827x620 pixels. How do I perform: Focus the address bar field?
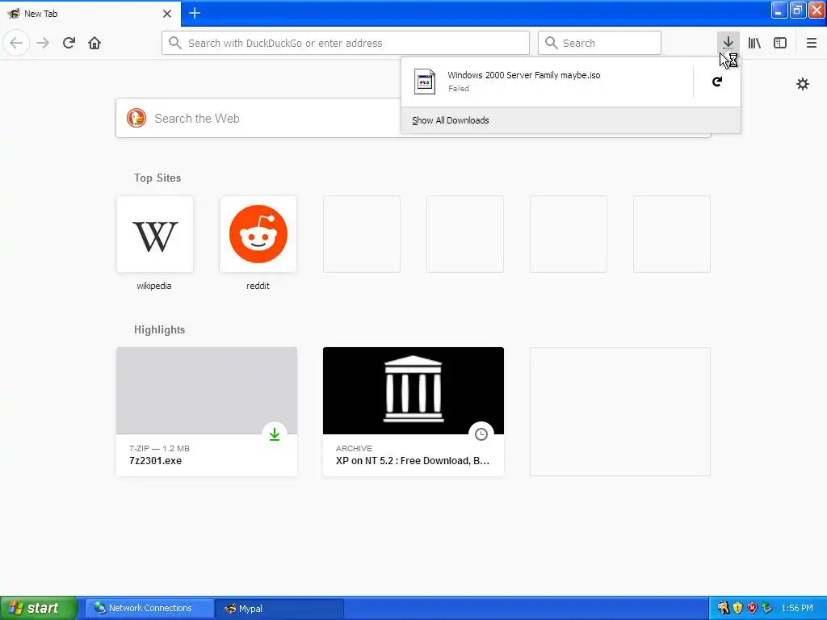point(346,43)
